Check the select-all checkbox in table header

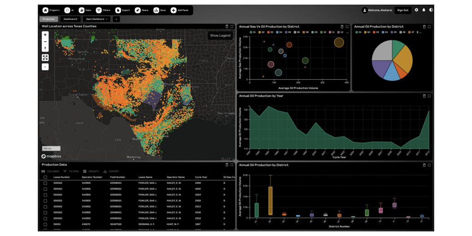(45, 177)
